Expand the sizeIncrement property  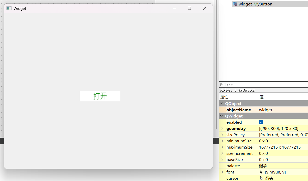coord(222,154)
